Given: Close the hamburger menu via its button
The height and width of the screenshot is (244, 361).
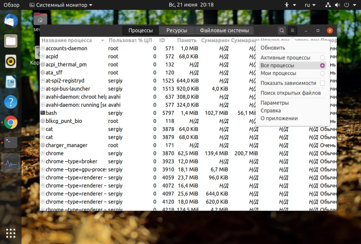Looking at the screenshot, I should pos(292,30).
